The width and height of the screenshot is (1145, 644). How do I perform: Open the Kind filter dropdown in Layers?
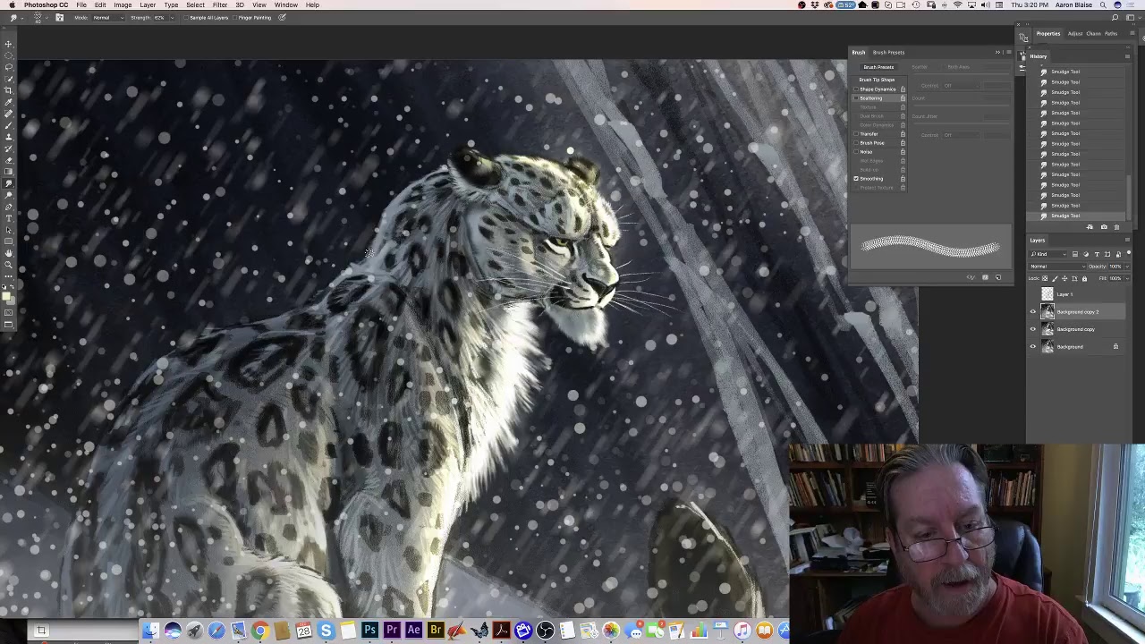[x=1047, y=254]
